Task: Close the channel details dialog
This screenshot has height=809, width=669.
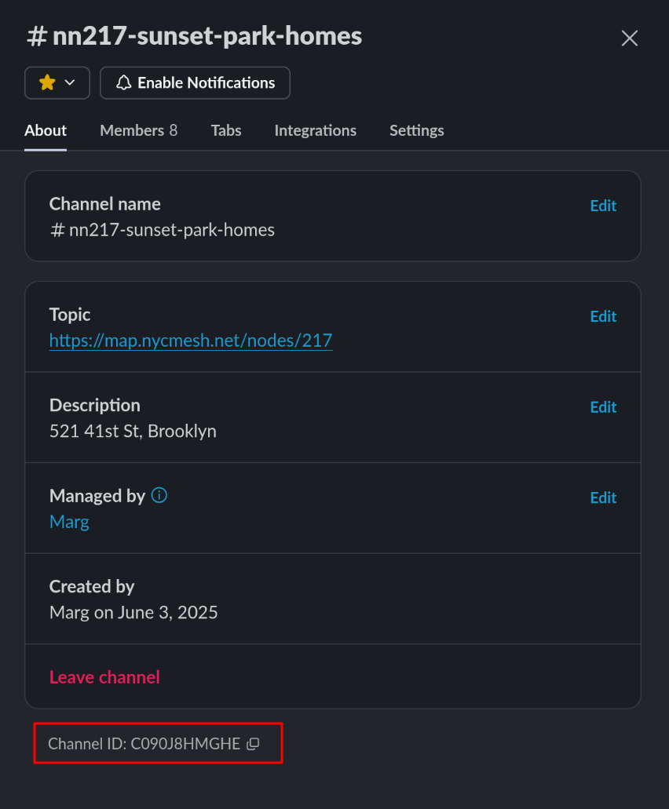Action: (630, 38)
